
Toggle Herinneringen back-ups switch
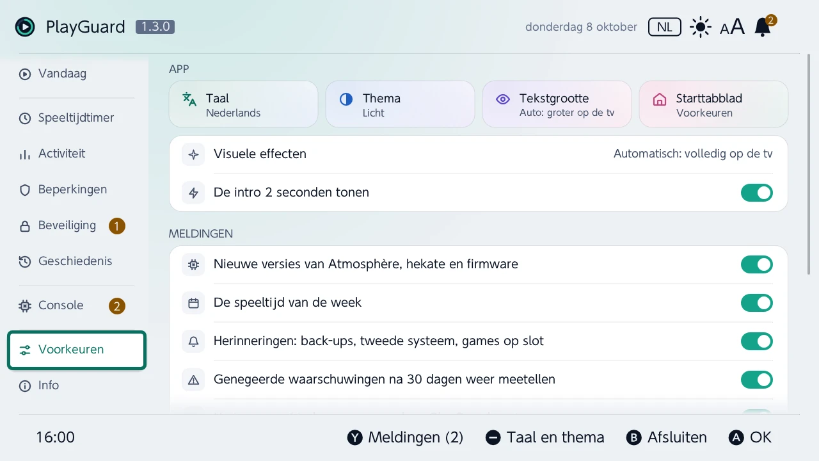coord(757,341)
